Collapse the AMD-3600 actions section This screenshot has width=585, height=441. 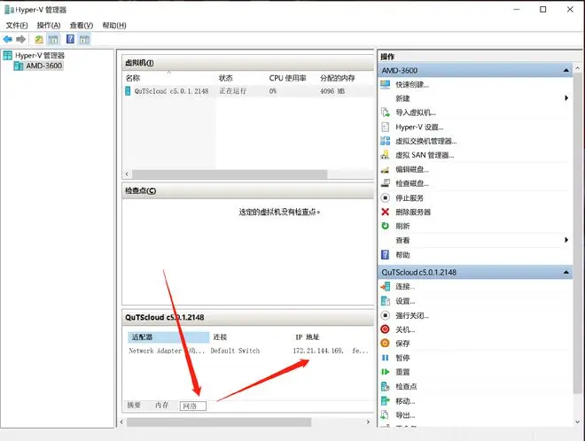click(x=566, y=71)
